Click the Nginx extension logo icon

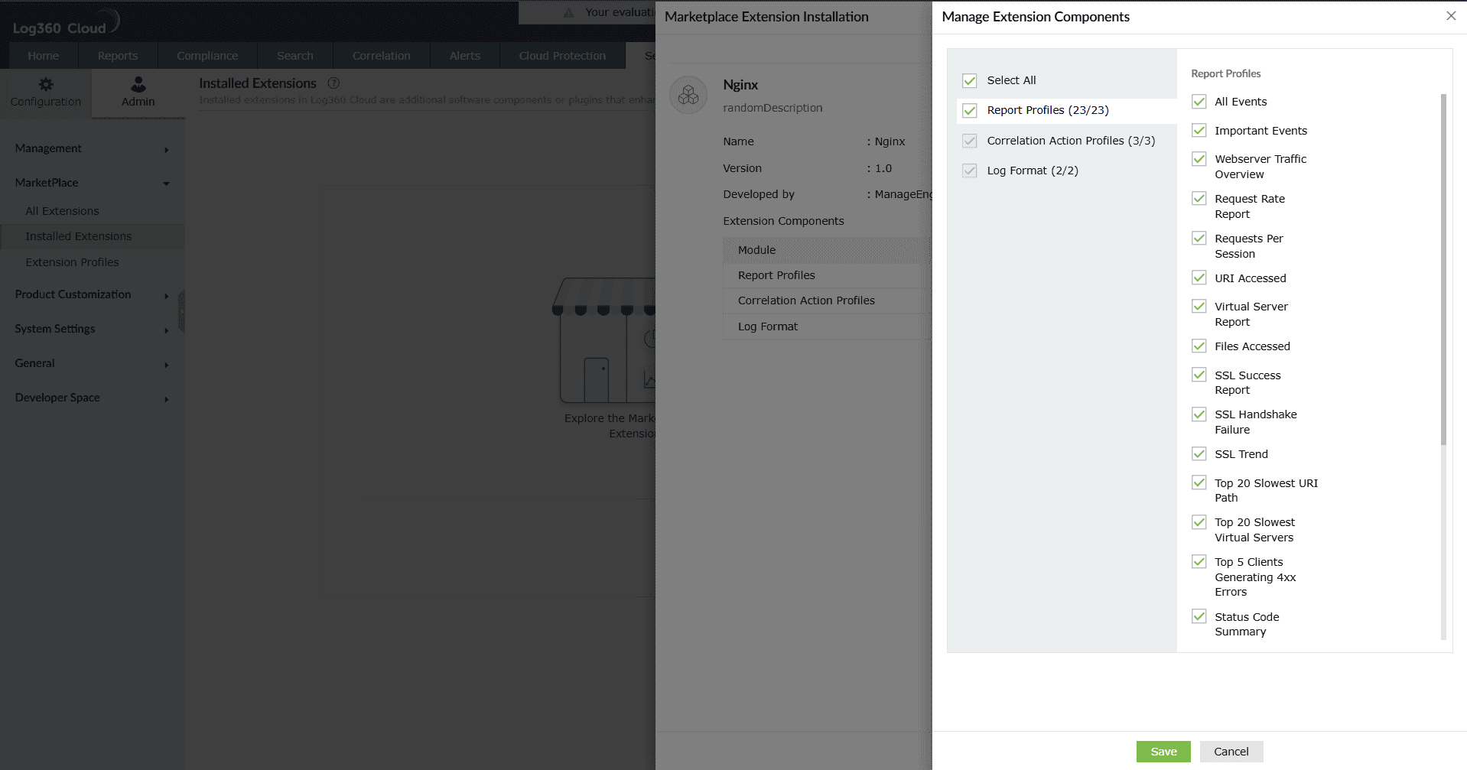[x=688, y=95]
